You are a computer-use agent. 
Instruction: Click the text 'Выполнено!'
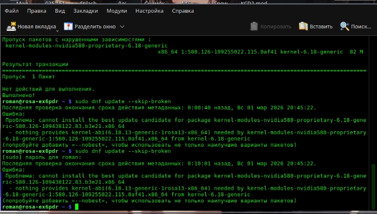coord(19,95)
